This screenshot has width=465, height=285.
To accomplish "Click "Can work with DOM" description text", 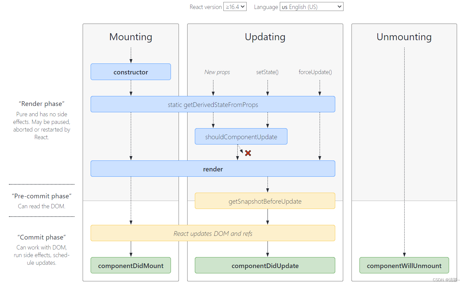I will (41, 255).
